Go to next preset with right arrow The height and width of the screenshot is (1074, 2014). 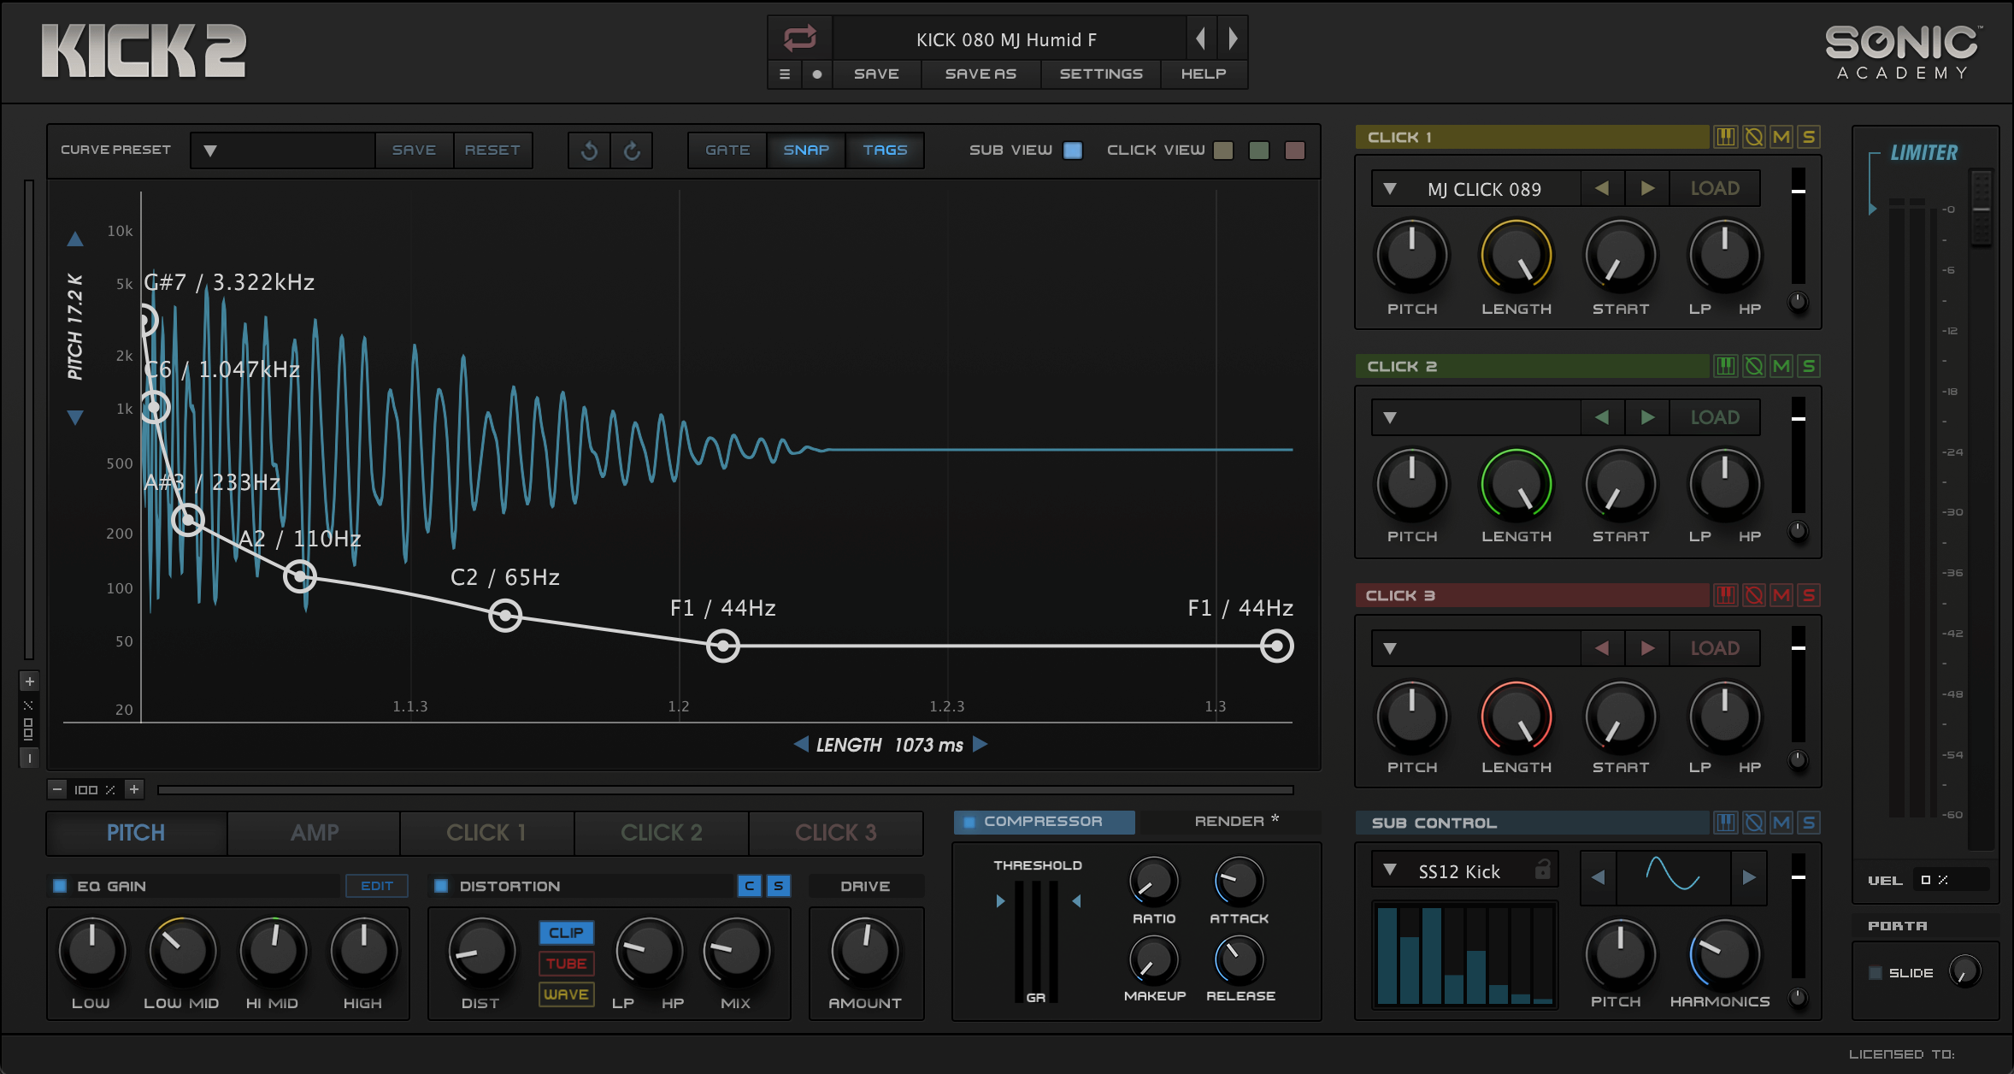pos(1233,38)
